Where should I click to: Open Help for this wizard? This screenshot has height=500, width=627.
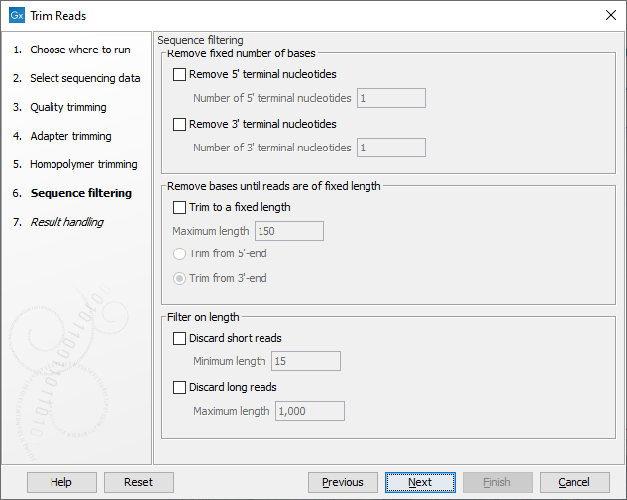pos(61,482)
